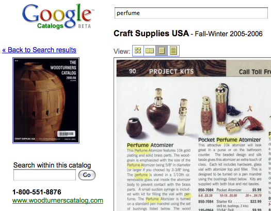
Task: Focus the Search within this catalog field
Action: tap(44, 175)
